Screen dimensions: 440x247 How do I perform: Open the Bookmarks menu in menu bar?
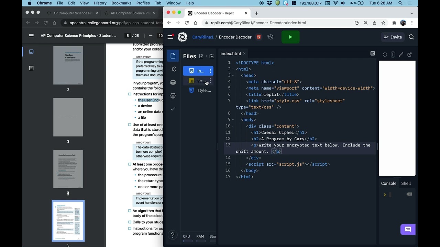(x=121, y=3)
